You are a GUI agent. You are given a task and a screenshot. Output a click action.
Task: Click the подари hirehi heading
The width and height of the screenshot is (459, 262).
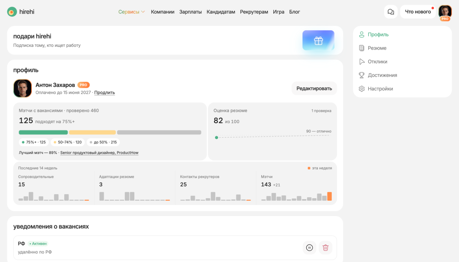click(x=32, y=36)
